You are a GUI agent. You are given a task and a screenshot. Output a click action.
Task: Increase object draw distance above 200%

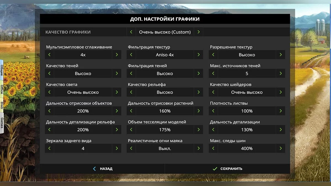[x=117, y=111]
